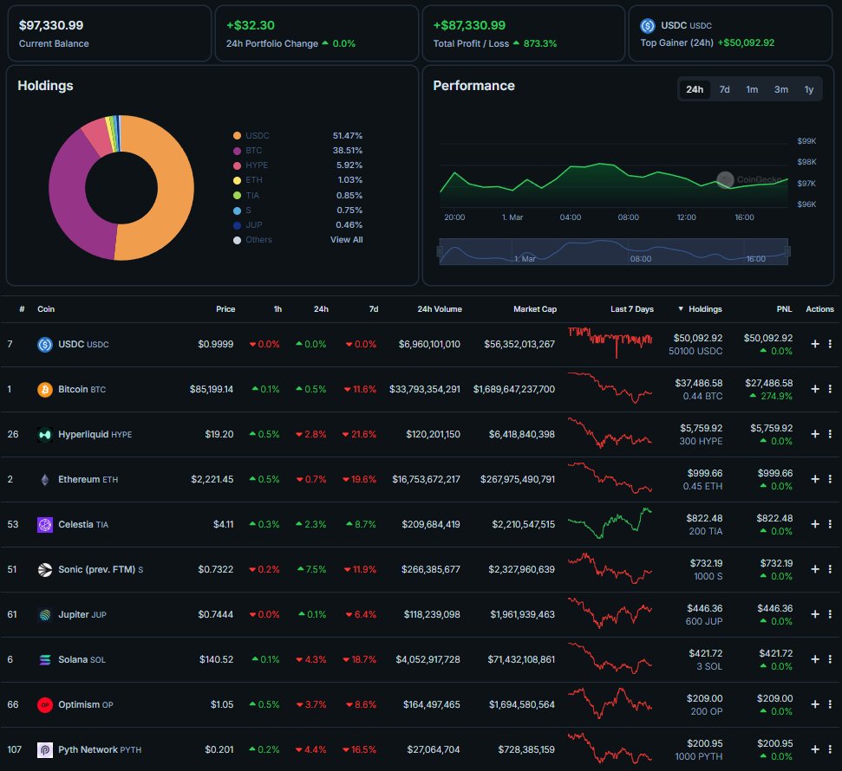Open more options menu for Solana row
The width and height of the screenshot is (842, 771).
pyautogui.click(x=830, y=659)
